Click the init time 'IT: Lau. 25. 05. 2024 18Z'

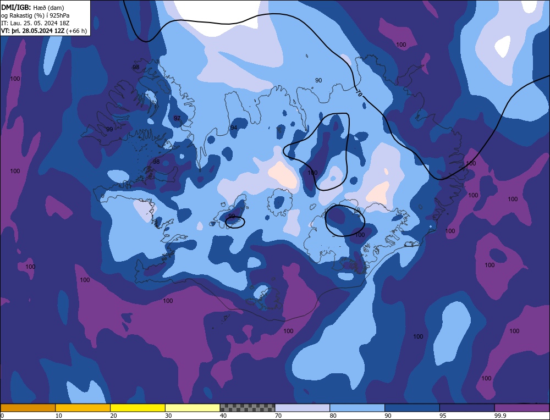35,23
